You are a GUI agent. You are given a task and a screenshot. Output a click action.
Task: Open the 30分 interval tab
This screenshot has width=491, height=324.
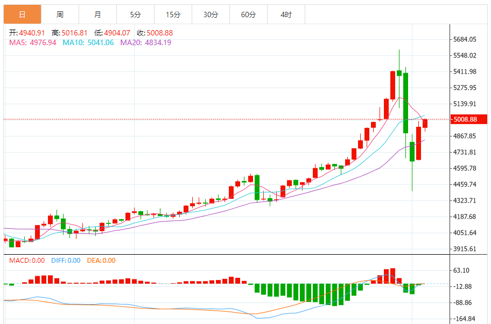point(211,15)
